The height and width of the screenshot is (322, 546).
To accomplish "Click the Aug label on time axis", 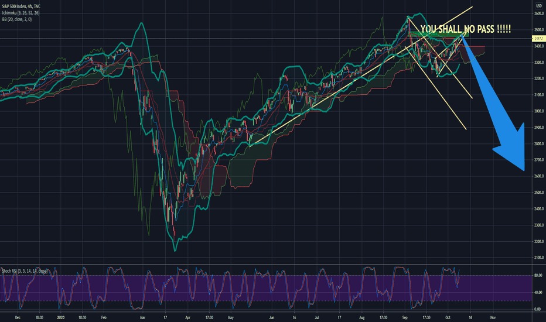I will click(x=362, y=317).
